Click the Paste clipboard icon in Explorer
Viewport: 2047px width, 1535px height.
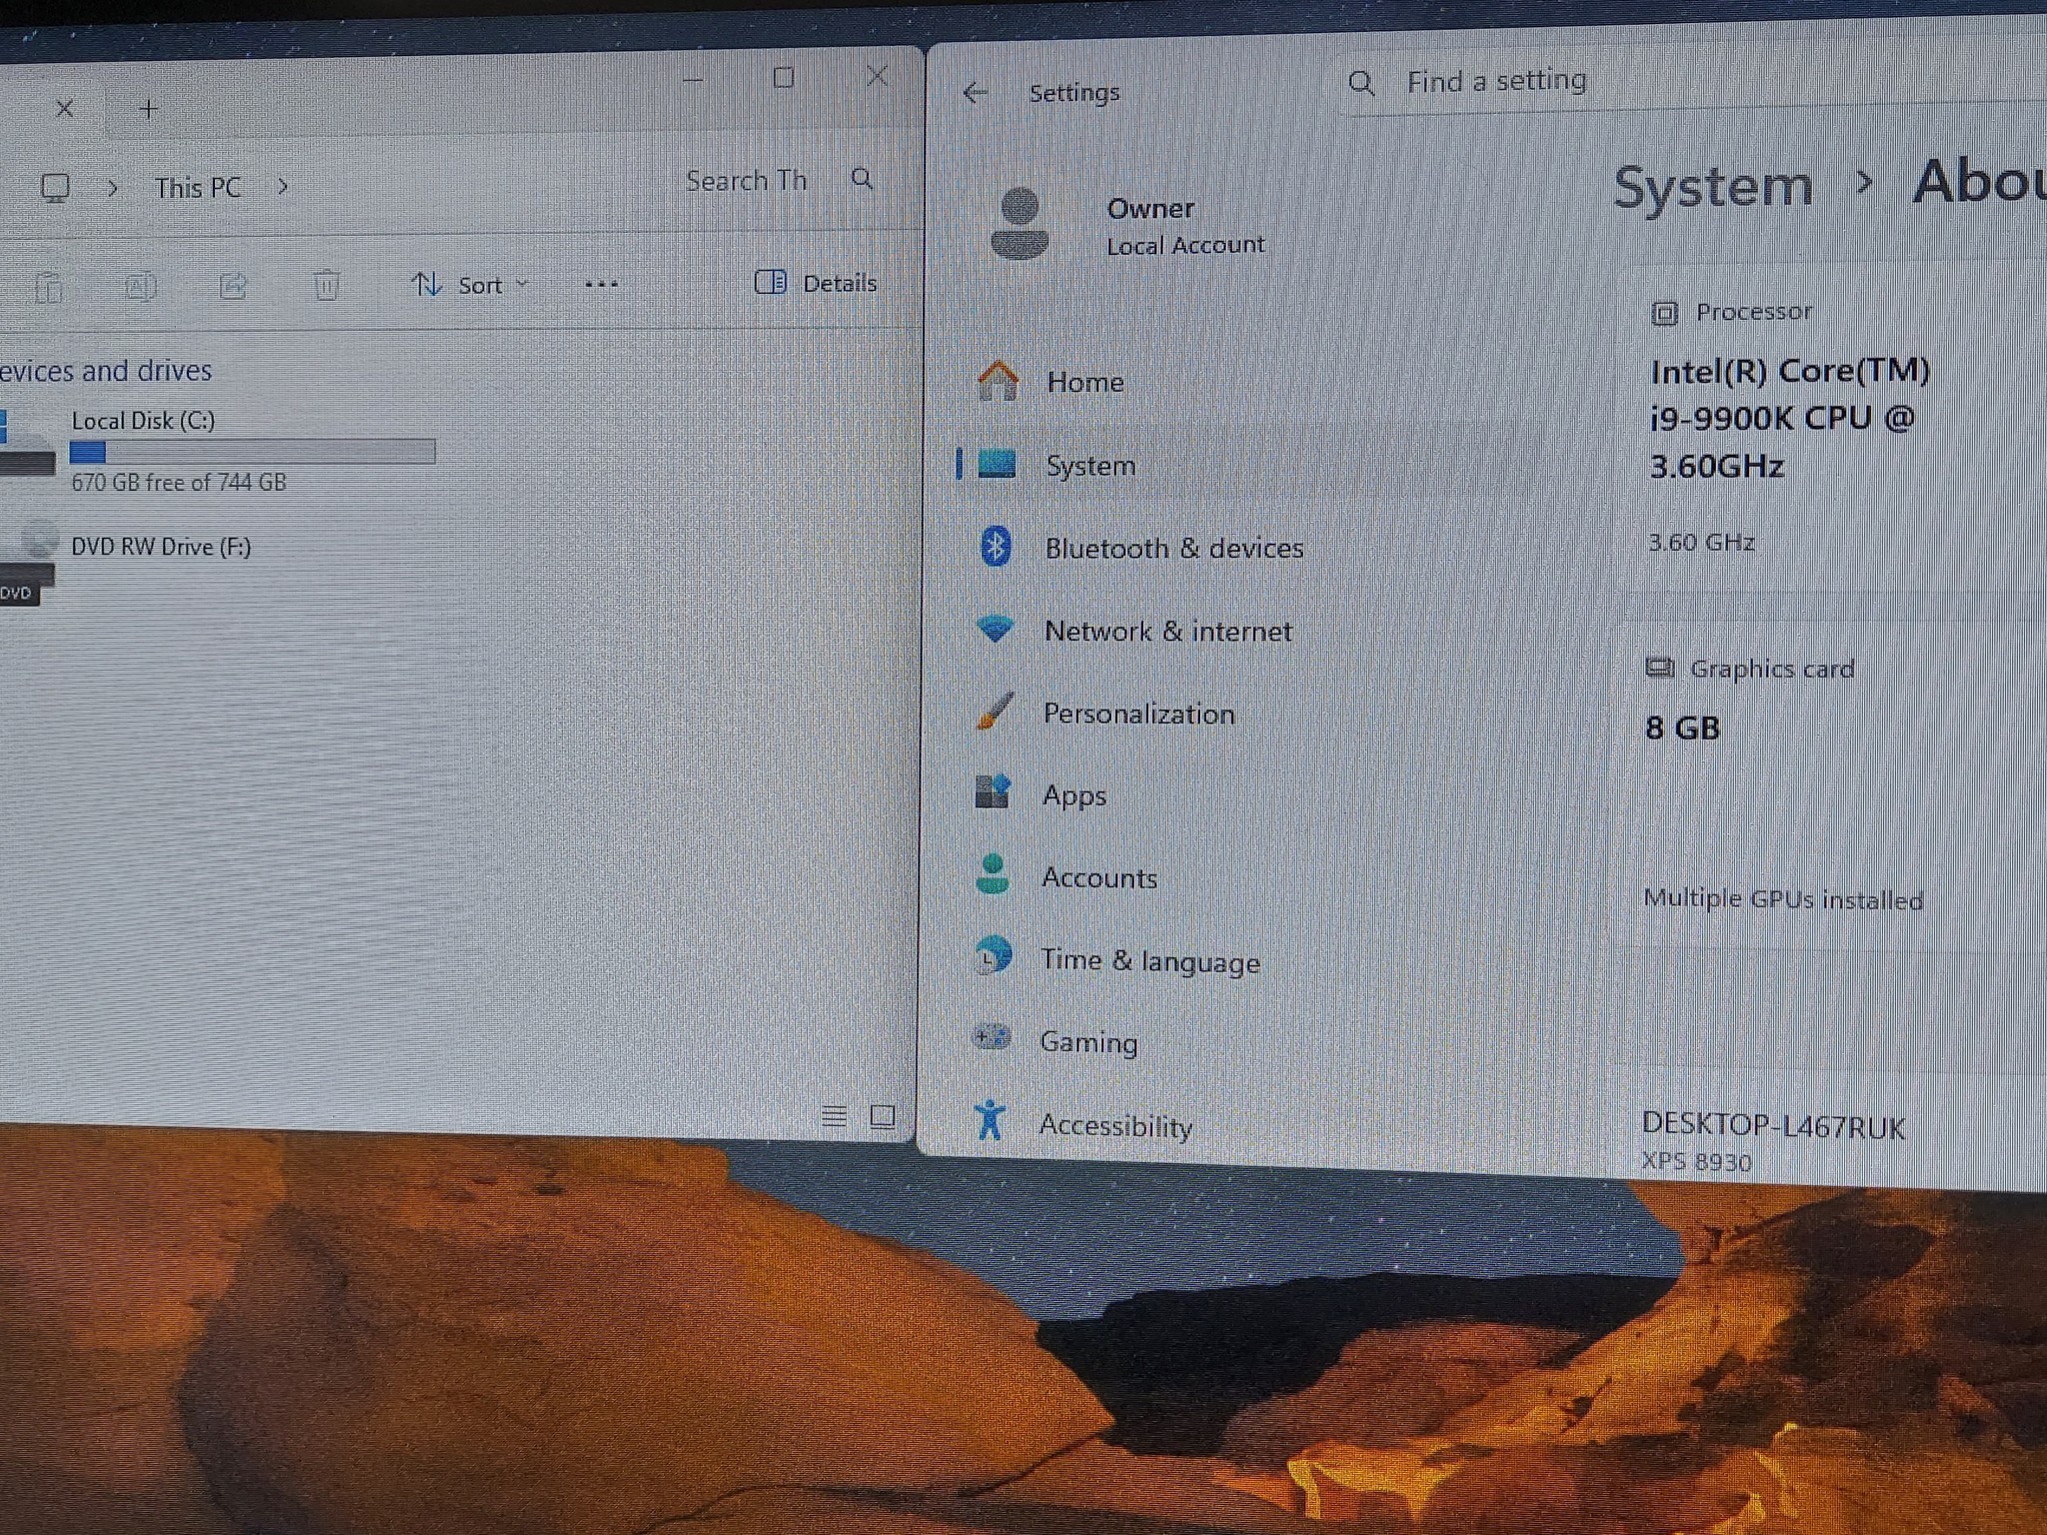click(48, 288)
